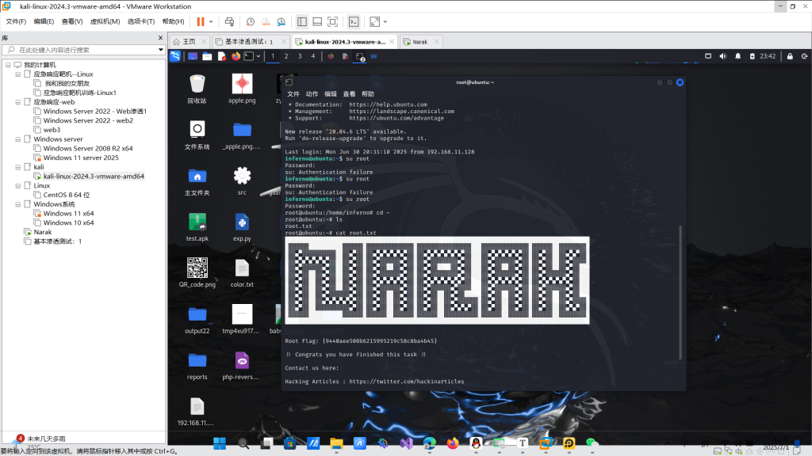This screenshot has height=456, width=812.
Task: Open the 虚拟机(M) menu
Action: pos(105,21)
